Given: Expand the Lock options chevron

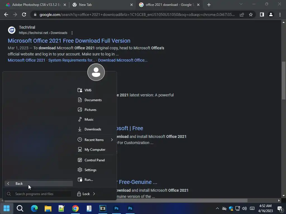Looking at the screenshot, I should click(x=94, y=194).
